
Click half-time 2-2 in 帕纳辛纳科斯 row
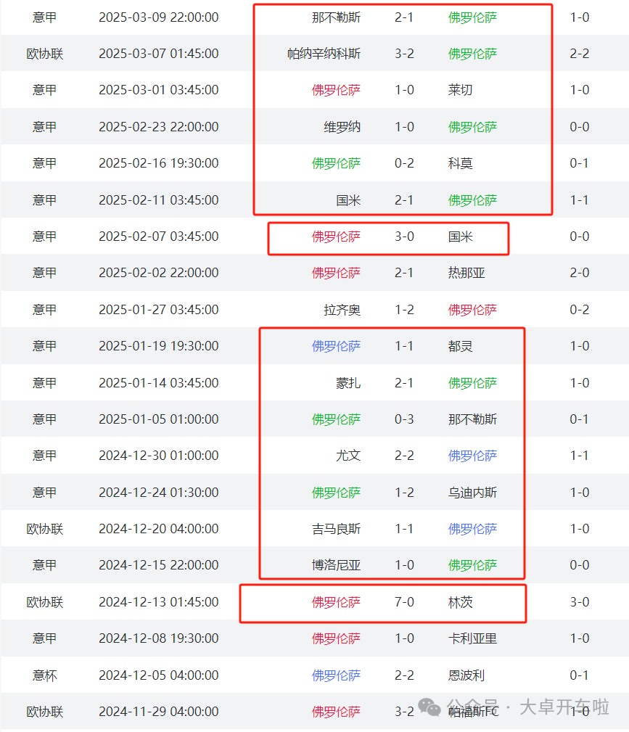580,54
